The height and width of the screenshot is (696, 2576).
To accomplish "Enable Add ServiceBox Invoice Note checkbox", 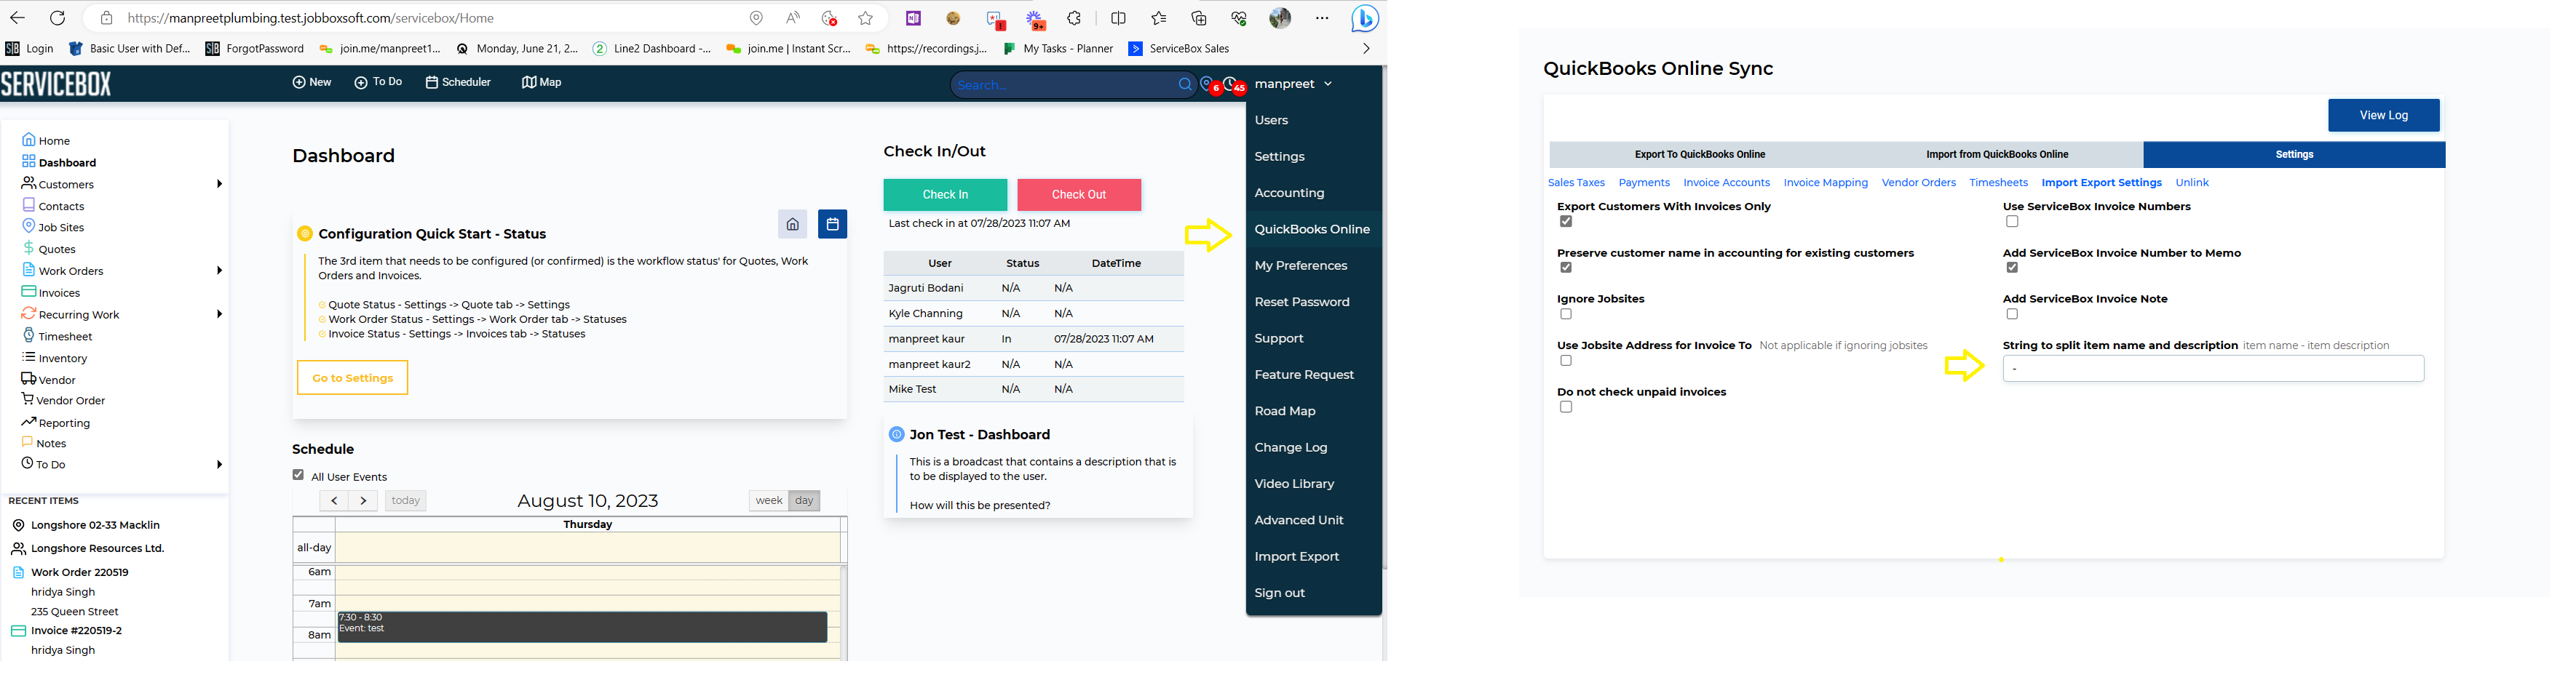I will [x=2012, y=315].
